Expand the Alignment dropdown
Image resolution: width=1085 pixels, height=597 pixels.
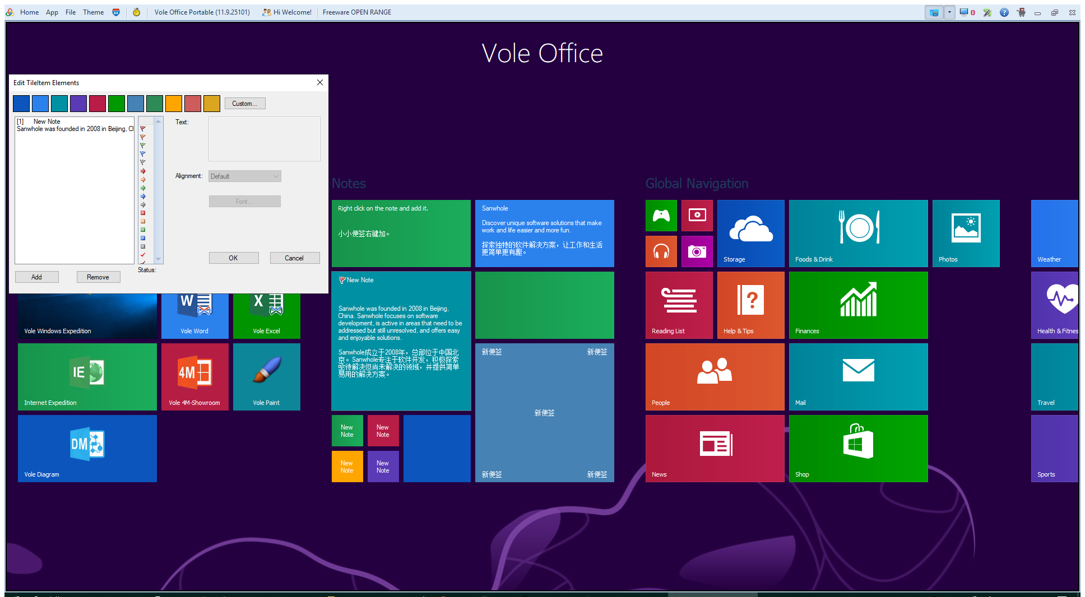[x=245, y=176]
